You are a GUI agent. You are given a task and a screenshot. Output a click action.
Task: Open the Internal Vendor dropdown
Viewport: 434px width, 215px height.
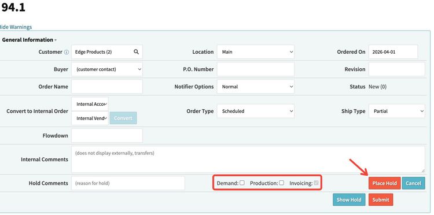(90, 118)
